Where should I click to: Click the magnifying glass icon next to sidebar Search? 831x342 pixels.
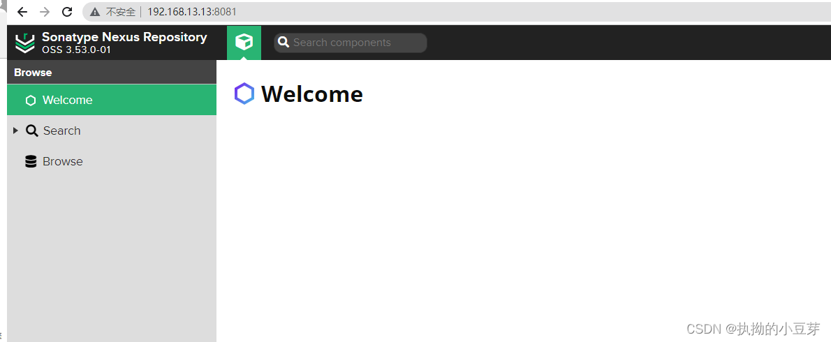pos(32,131)
